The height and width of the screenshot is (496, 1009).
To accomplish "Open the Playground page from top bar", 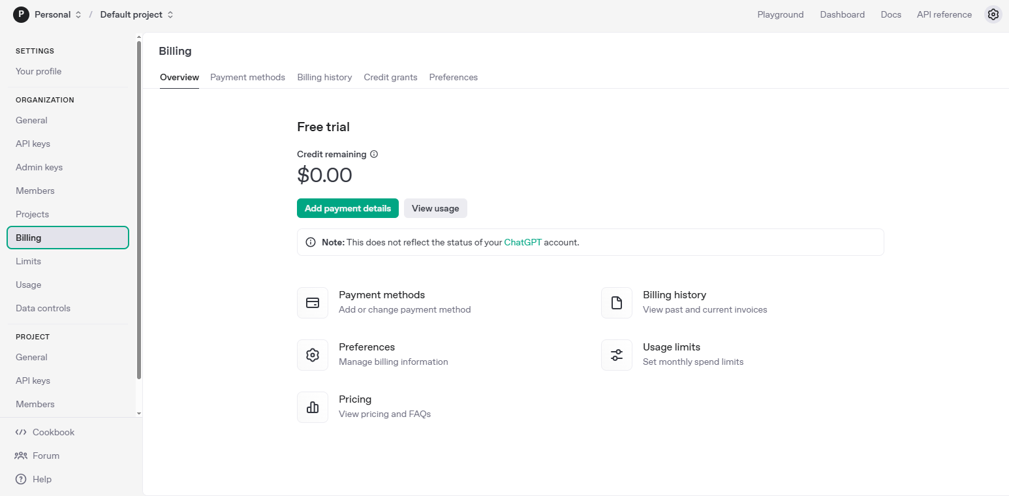I will click(x=781, y=14).
